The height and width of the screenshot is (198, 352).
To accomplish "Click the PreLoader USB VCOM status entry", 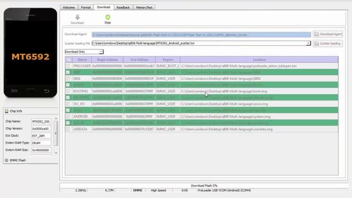I will 224,190.
